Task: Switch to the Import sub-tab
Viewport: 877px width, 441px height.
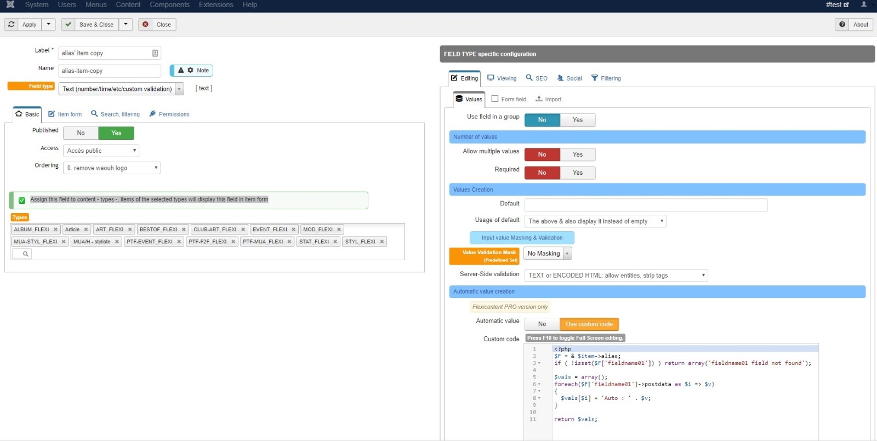Action: coord(548,99)
